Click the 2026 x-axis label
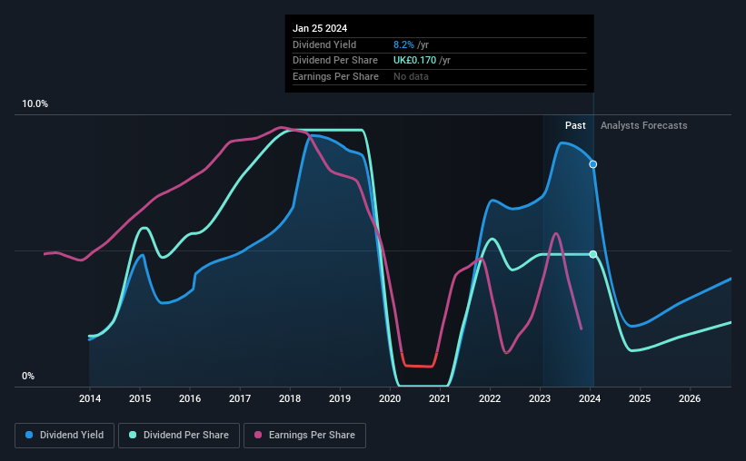The image size is (746, 461). pos(690,398)
